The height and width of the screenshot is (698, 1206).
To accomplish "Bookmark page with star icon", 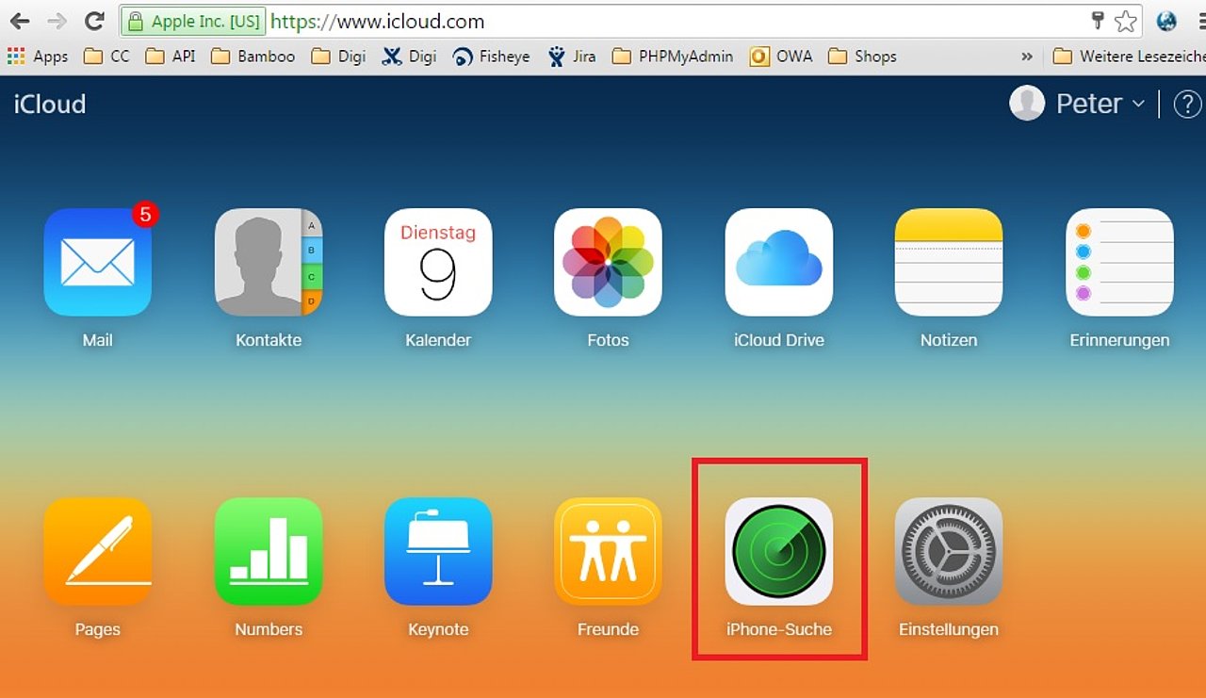I will tap(1126, 21).
